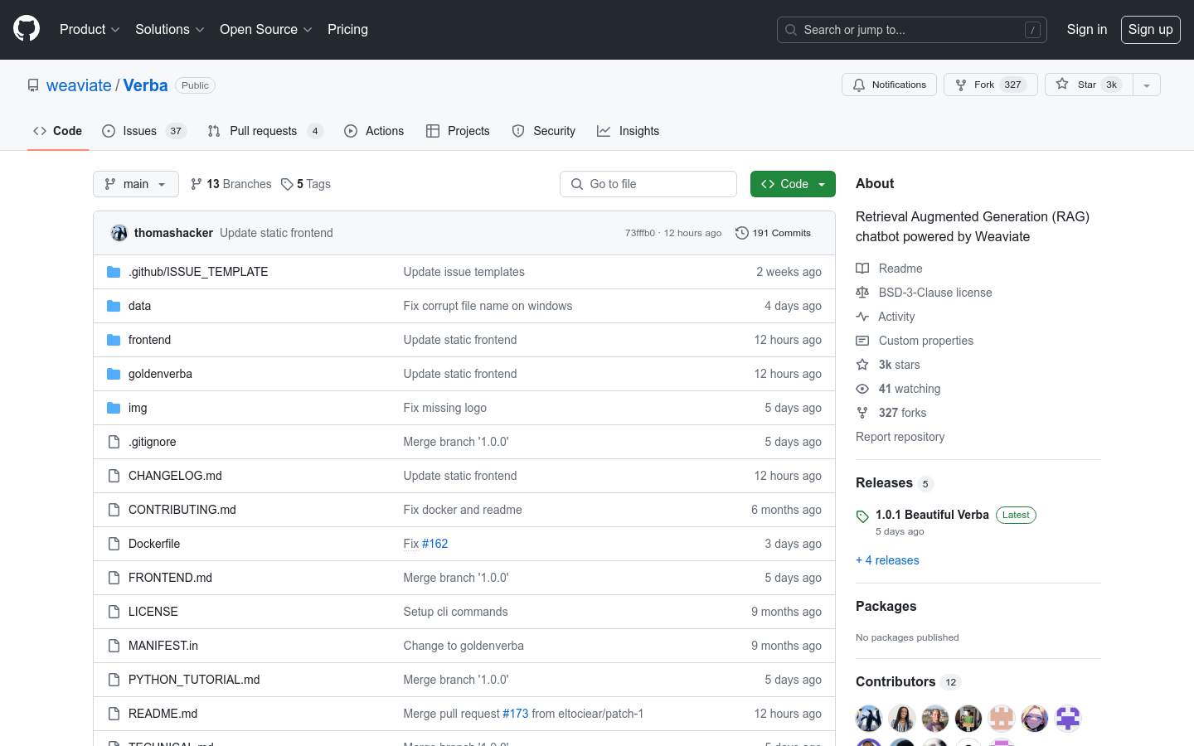Viewport: 1194px width, 746px height.
Task: Click commit message 'Fix corrupt file name on windows'
Action: (x=488, y=306)
